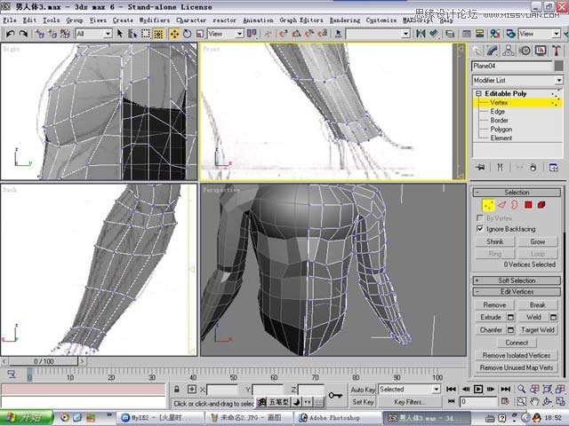569x426 pixels.
Task: Select Element sub-object in modifier stack
Action: tap(501, 138)
